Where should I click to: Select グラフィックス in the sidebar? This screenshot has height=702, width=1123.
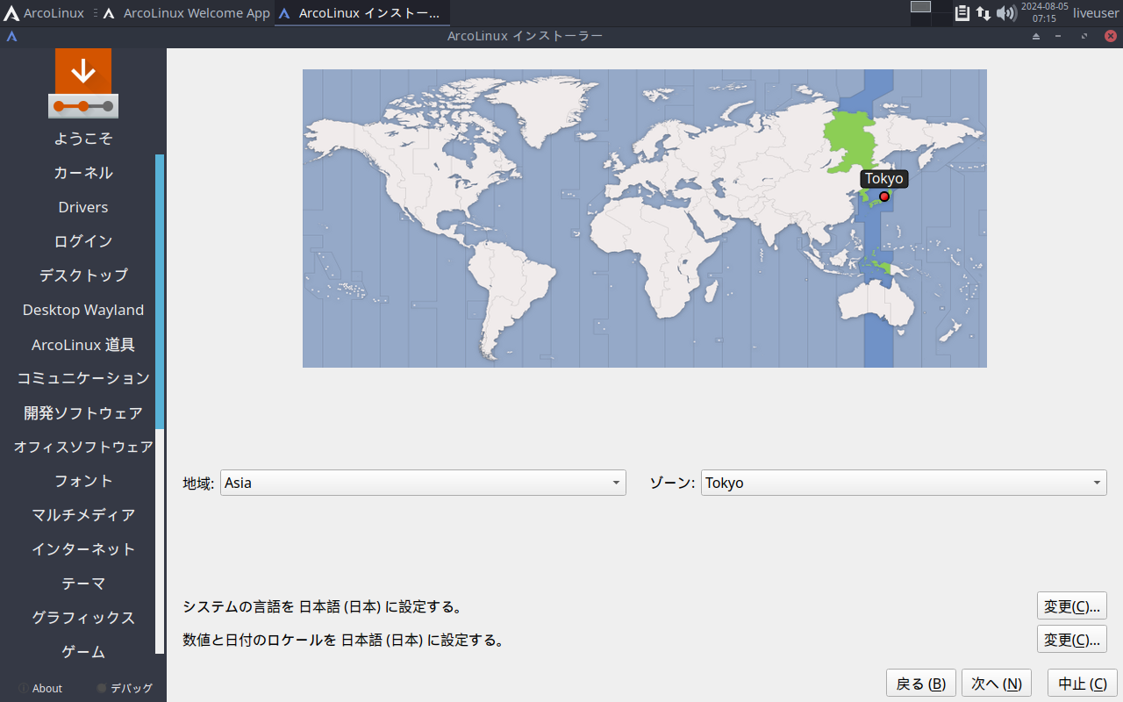click(83, 618)
